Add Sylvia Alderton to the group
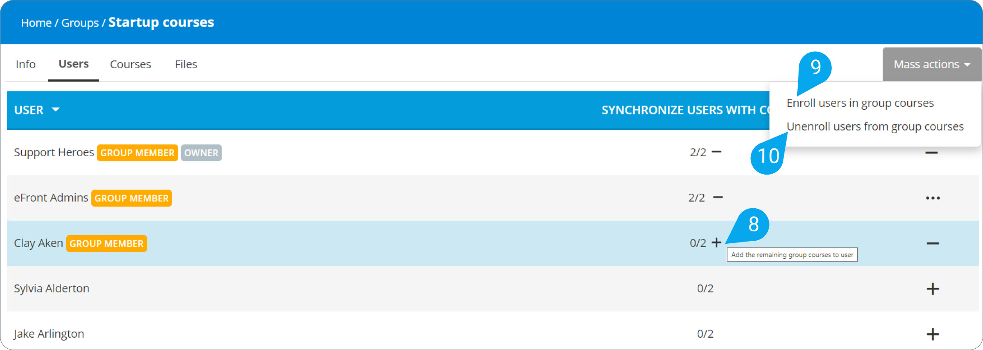Image resolution: width=983 pixels, height=350 pixels. (933, 289)
